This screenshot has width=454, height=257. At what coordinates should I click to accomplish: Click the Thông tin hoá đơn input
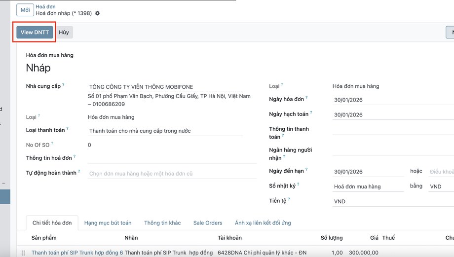172,159
